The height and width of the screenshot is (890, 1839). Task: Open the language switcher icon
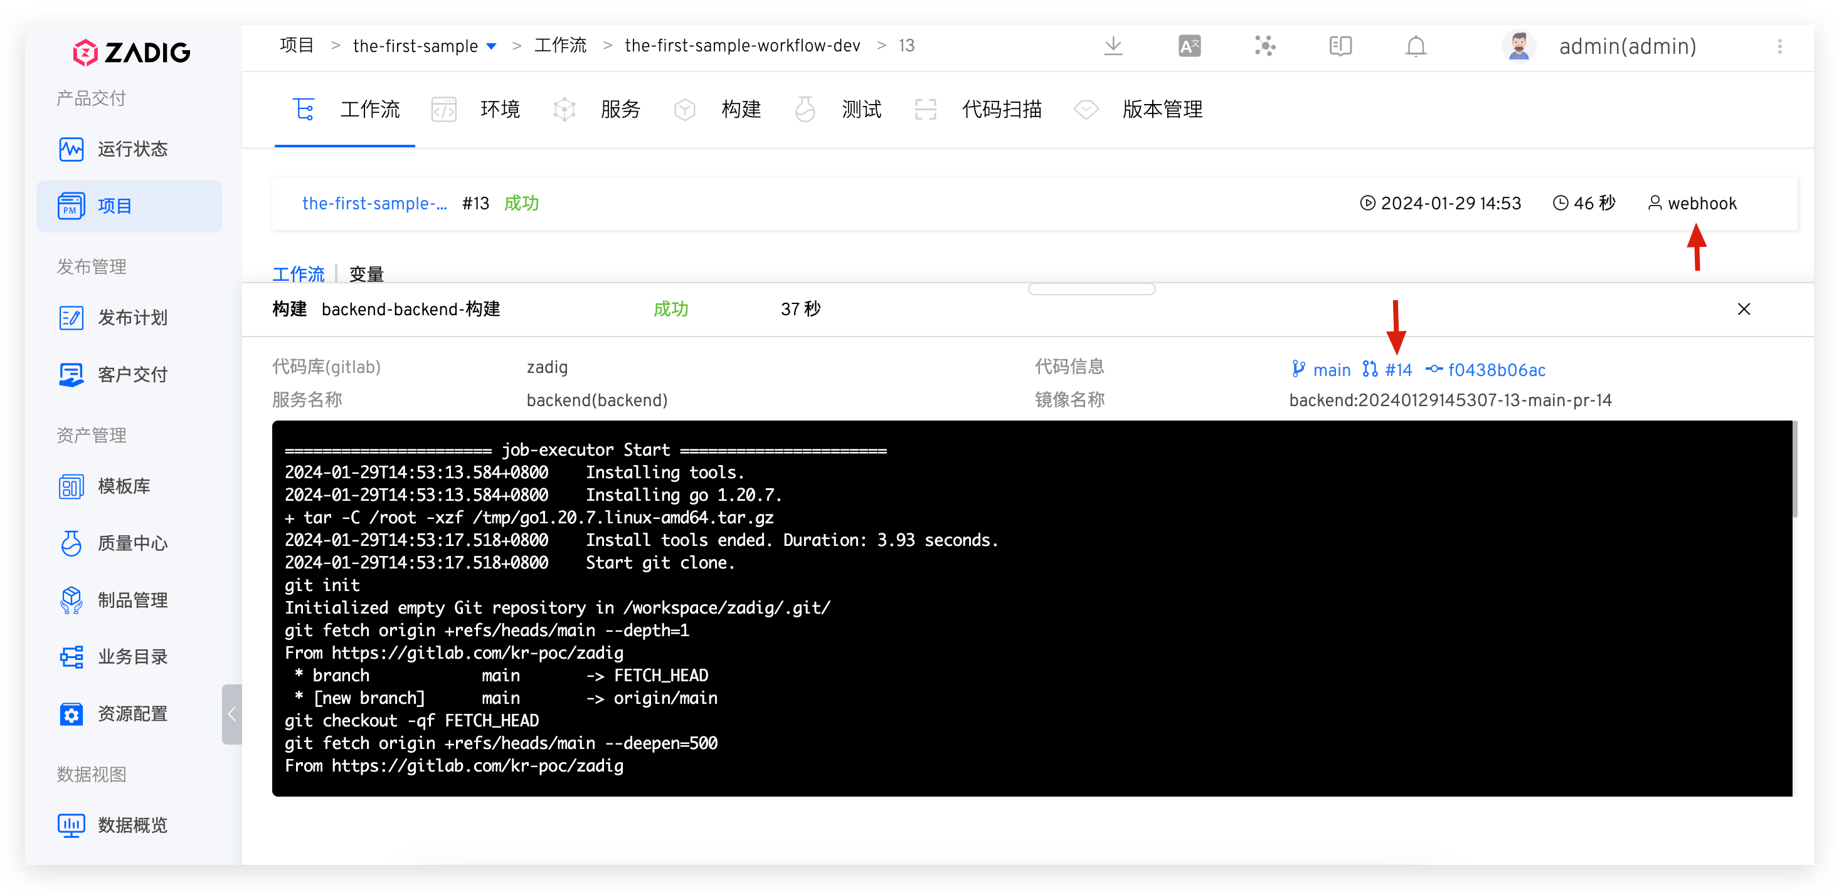tap(1189, 46)
